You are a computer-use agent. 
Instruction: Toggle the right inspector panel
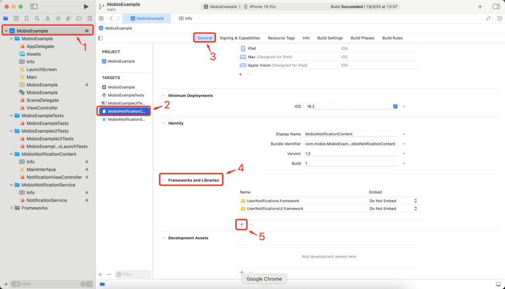click(x=496, y=6)
